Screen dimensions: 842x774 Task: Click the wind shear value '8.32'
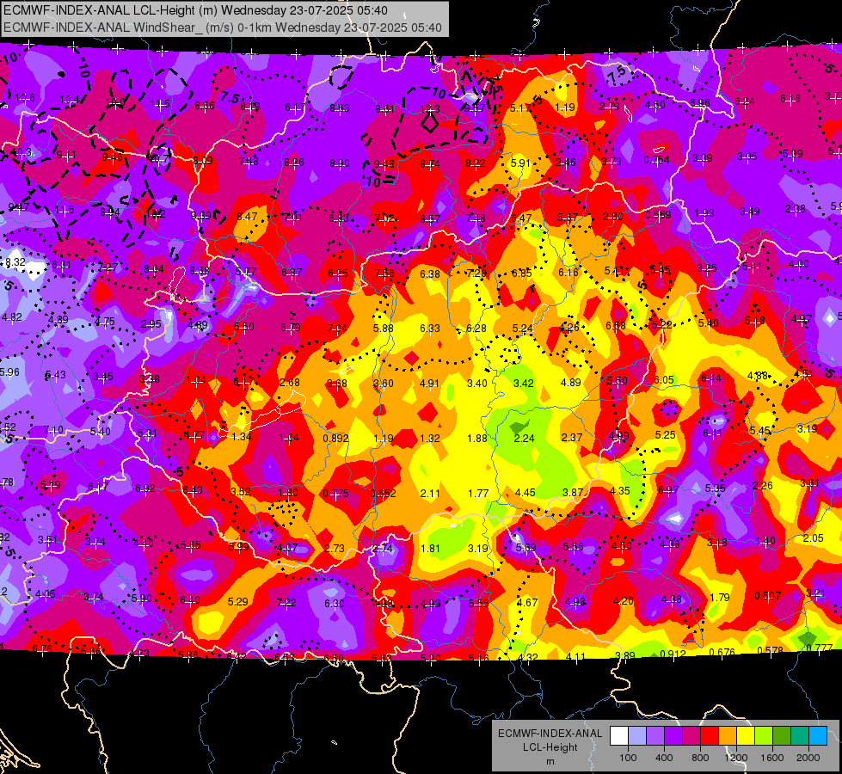point(15,262)
